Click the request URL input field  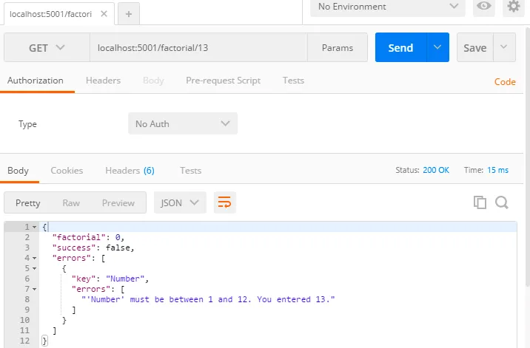pyautogui.click(x=198, y=48)
